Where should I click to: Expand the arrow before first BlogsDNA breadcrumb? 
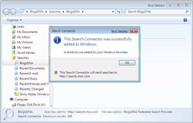(27, 12)
